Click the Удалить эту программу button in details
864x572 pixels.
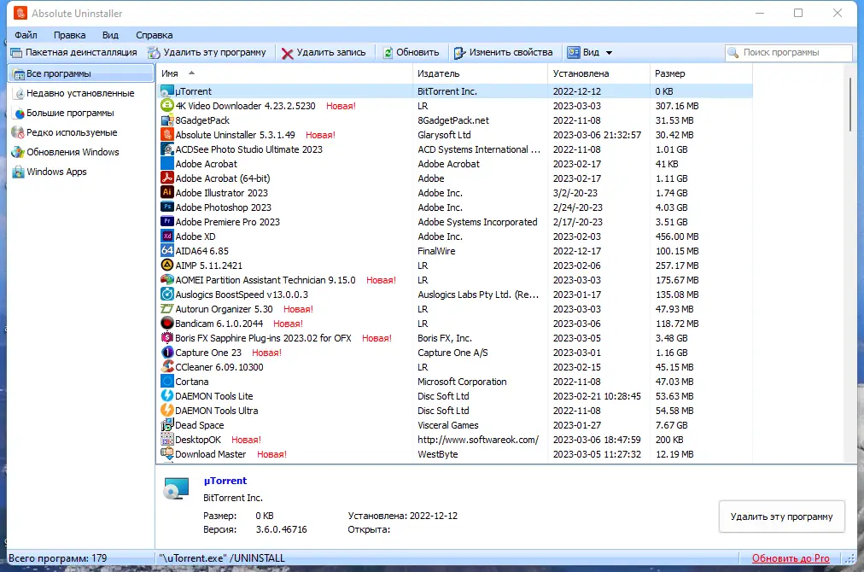[x=781, y=517]
